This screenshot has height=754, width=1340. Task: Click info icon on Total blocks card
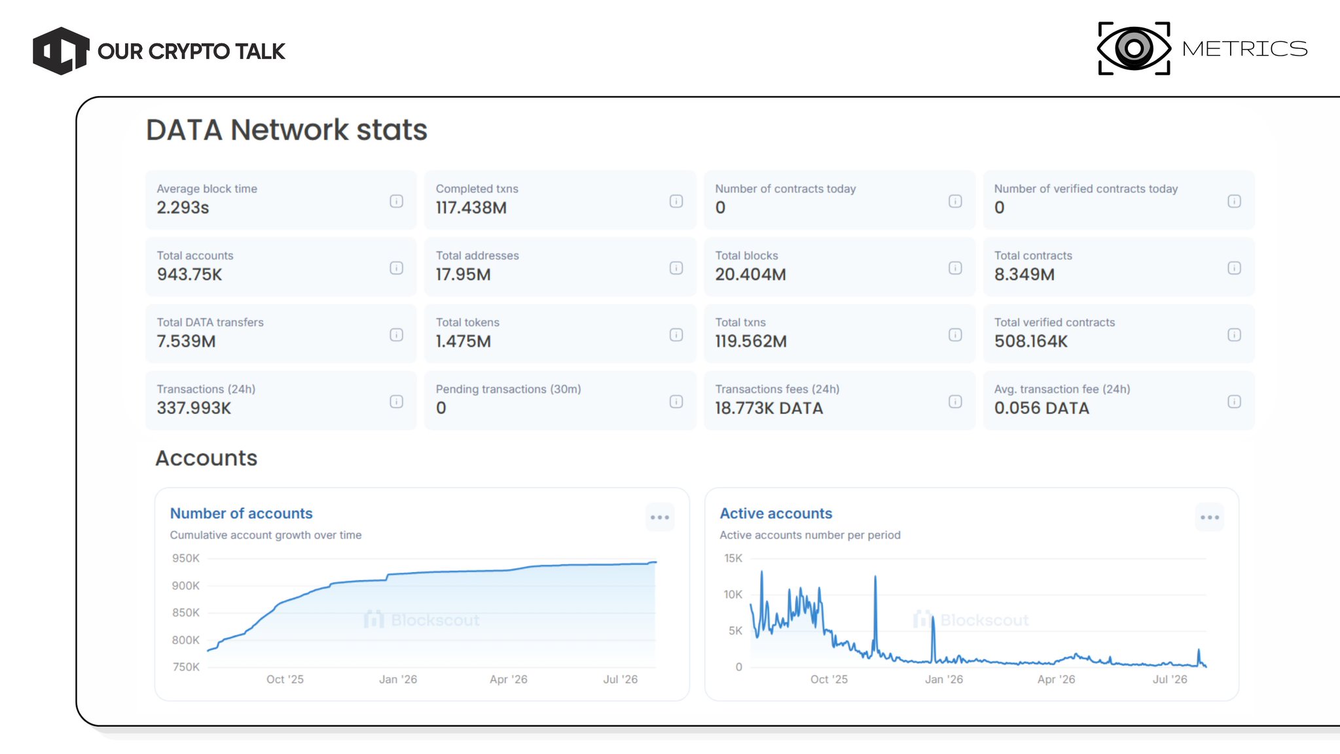955,268
